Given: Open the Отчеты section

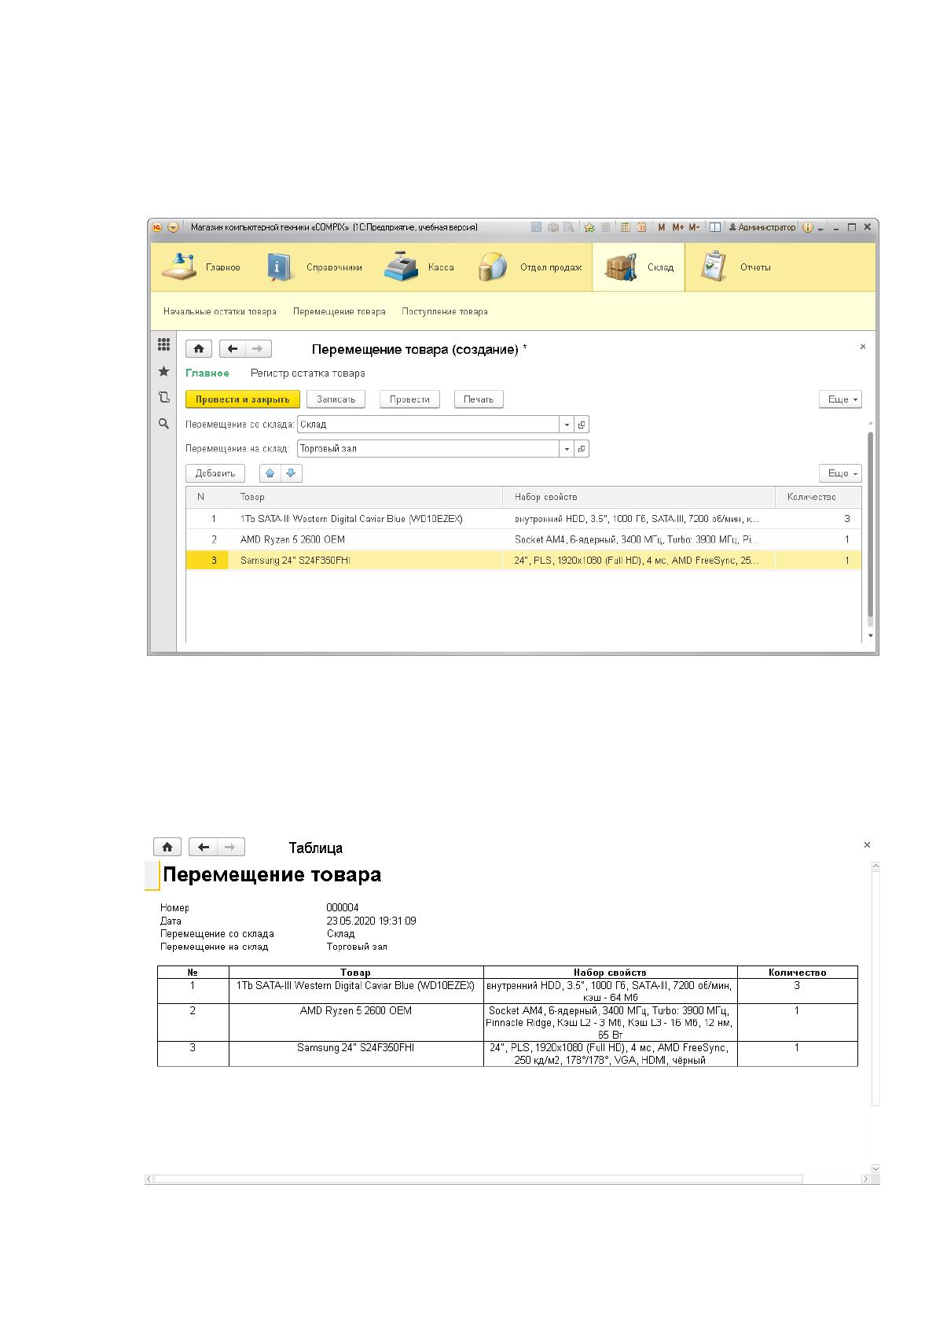Looking at the screenshot, I should tap(736, 267).
